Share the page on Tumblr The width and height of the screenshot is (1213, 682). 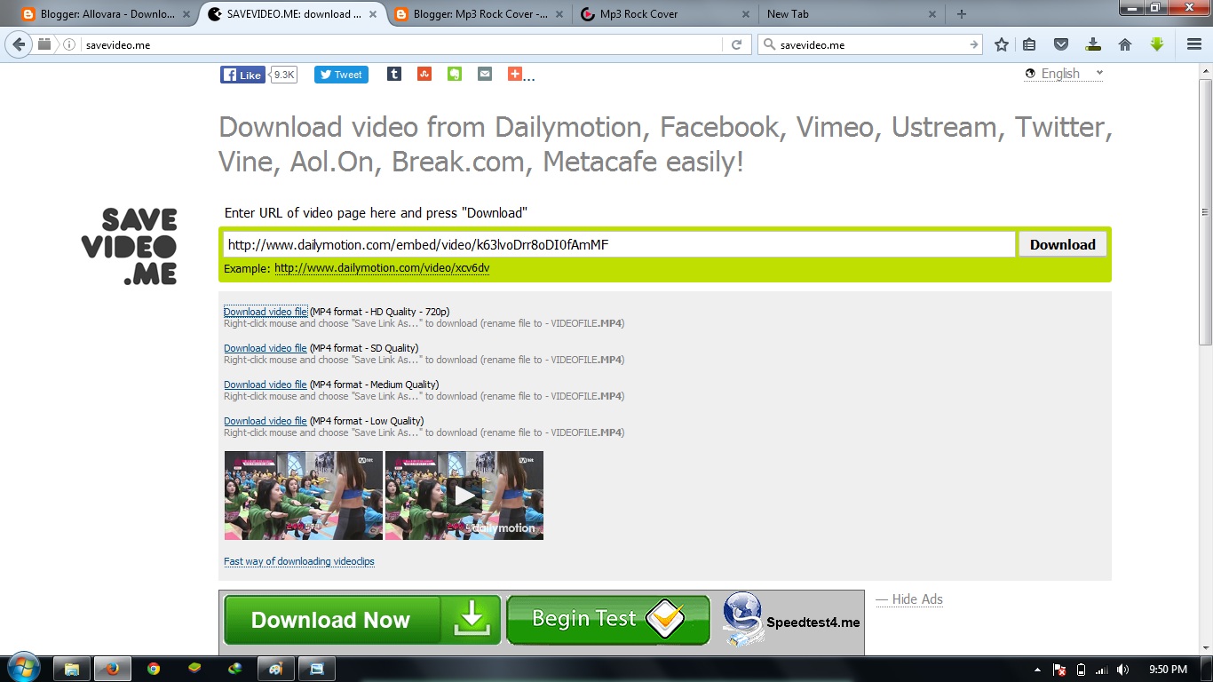[x=393, y=75]
